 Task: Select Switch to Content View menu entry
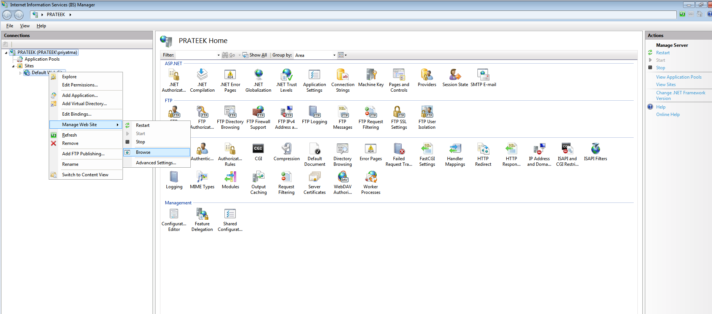pos(86,175)
